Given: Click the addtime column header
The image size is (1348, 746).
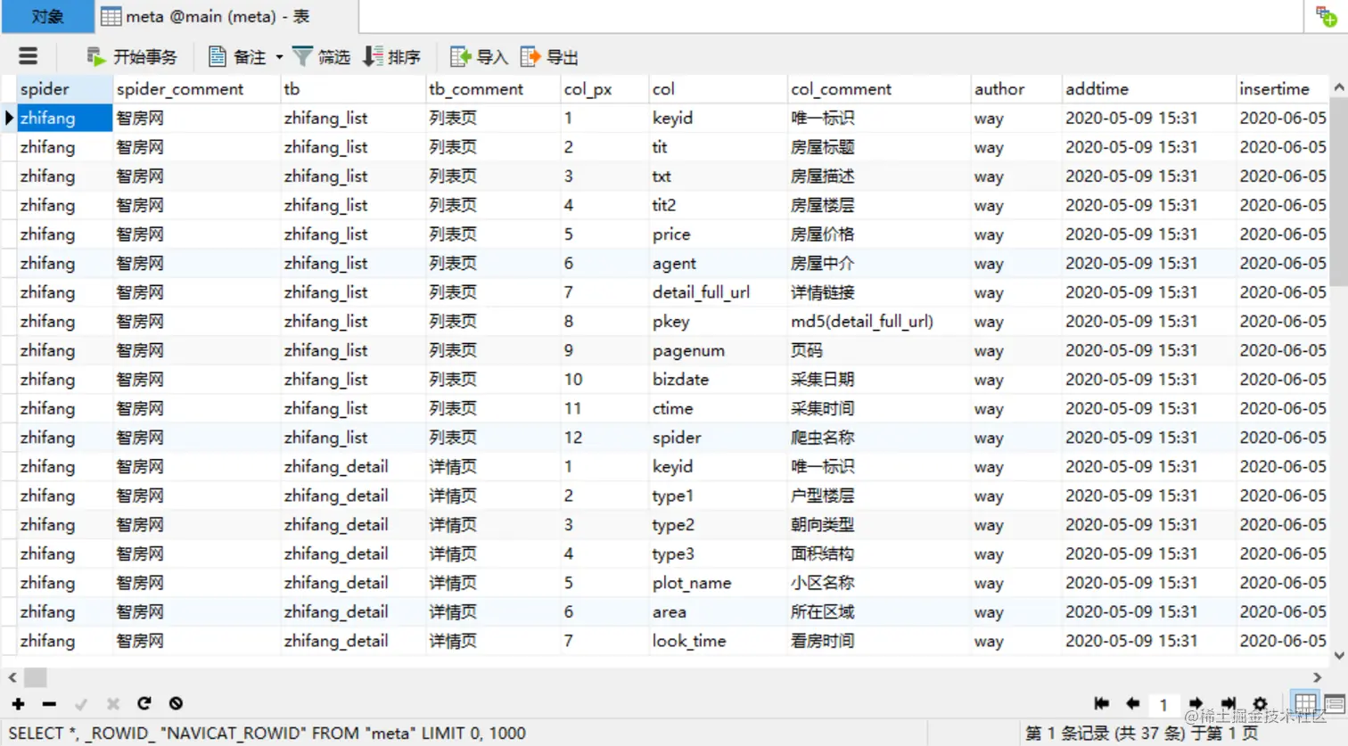Looking at the screenshot, I should click(x=1148, y=89).
